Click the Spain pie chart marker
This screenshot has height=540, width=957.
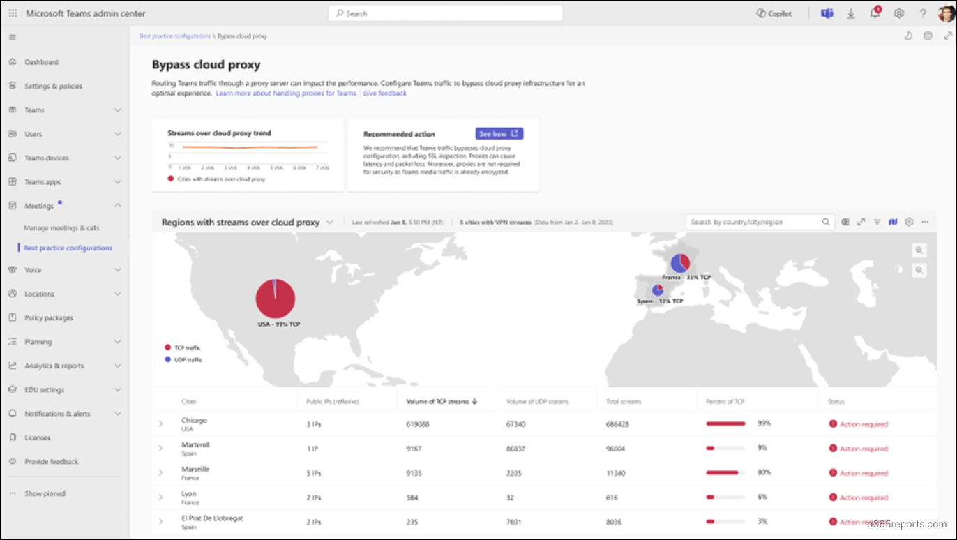(658, 290)
